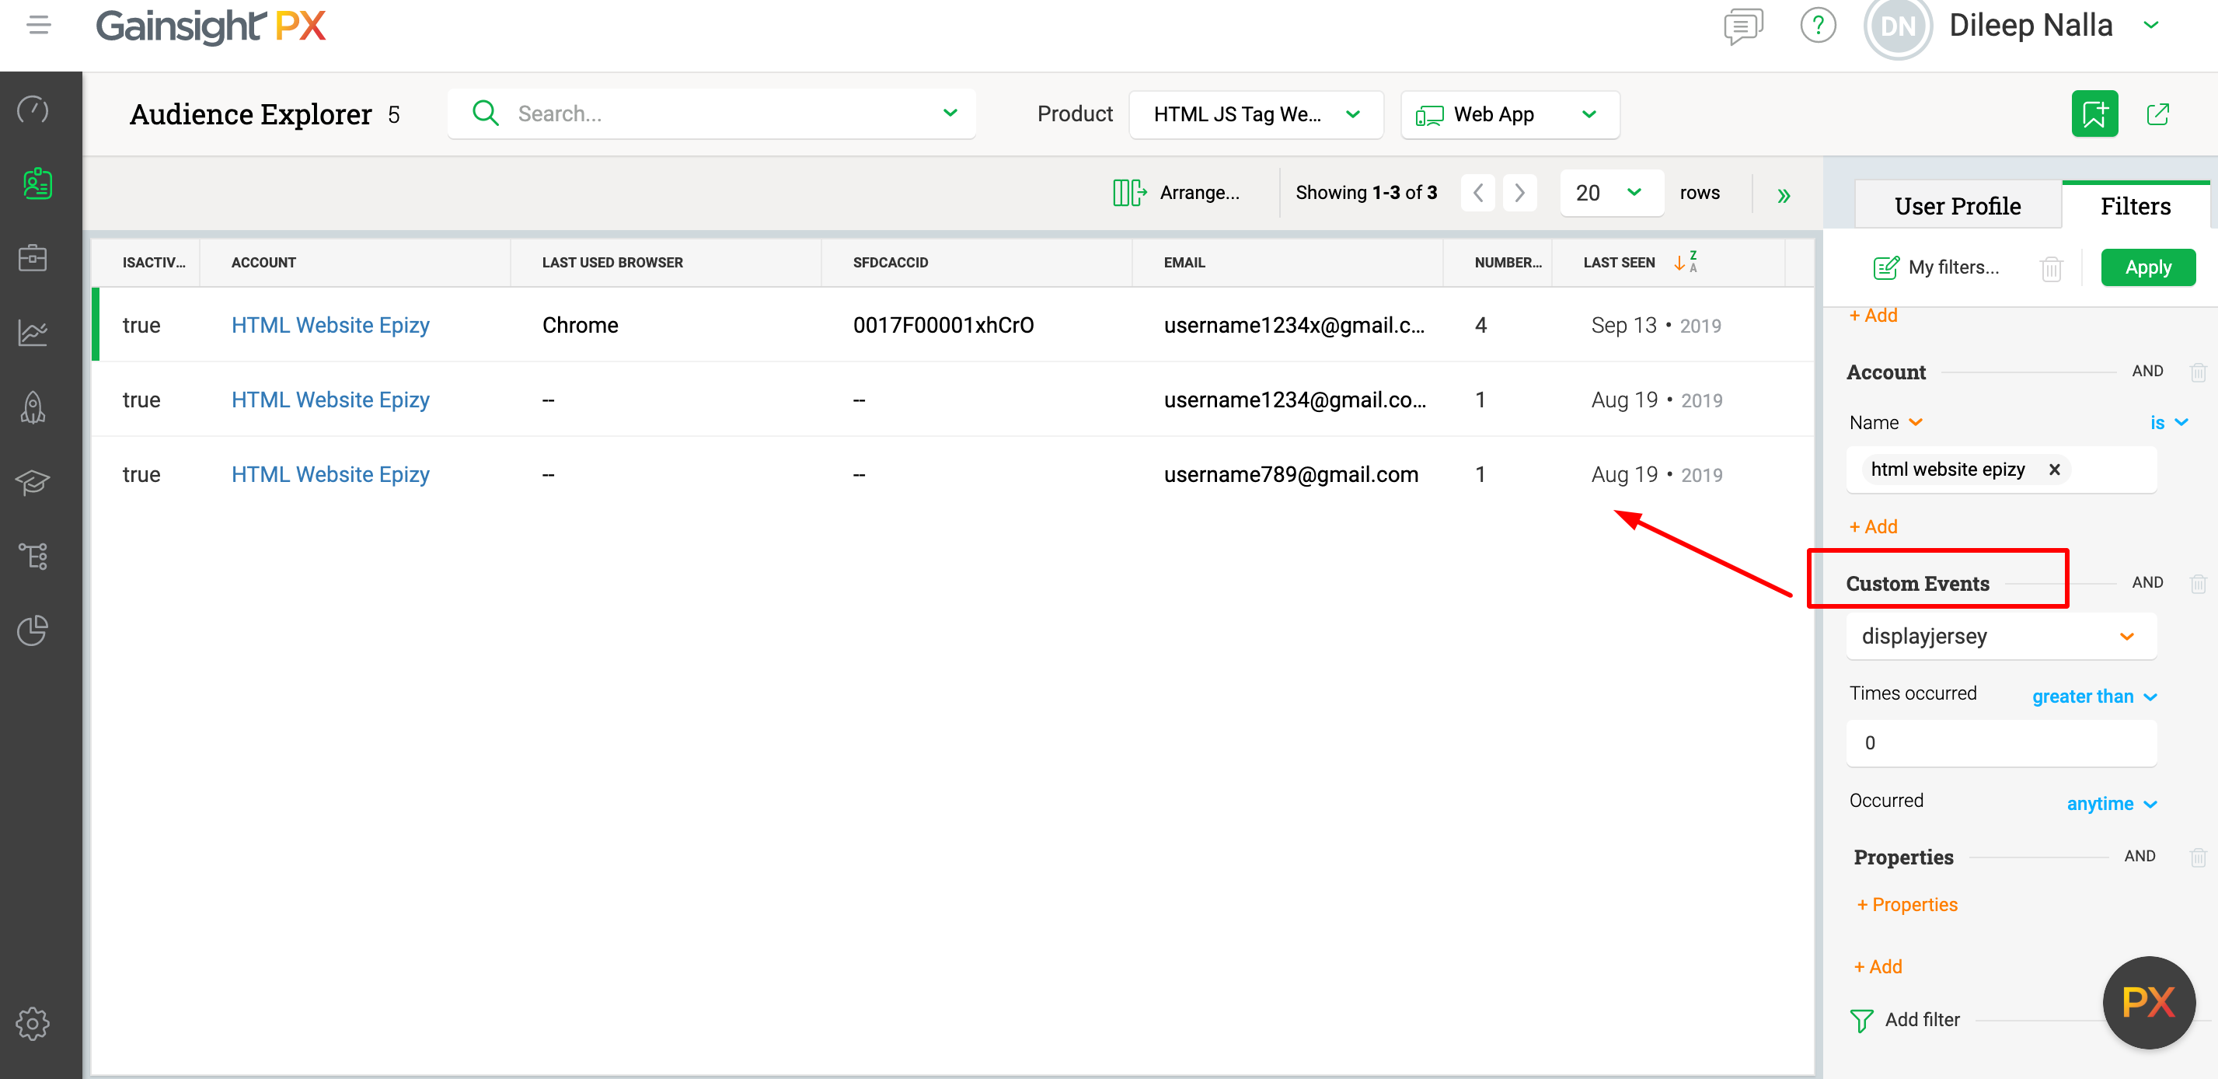
Task: Open the 'anytime' occurred dropdown
Action: pyautogui.click(x=2112, y=805)
